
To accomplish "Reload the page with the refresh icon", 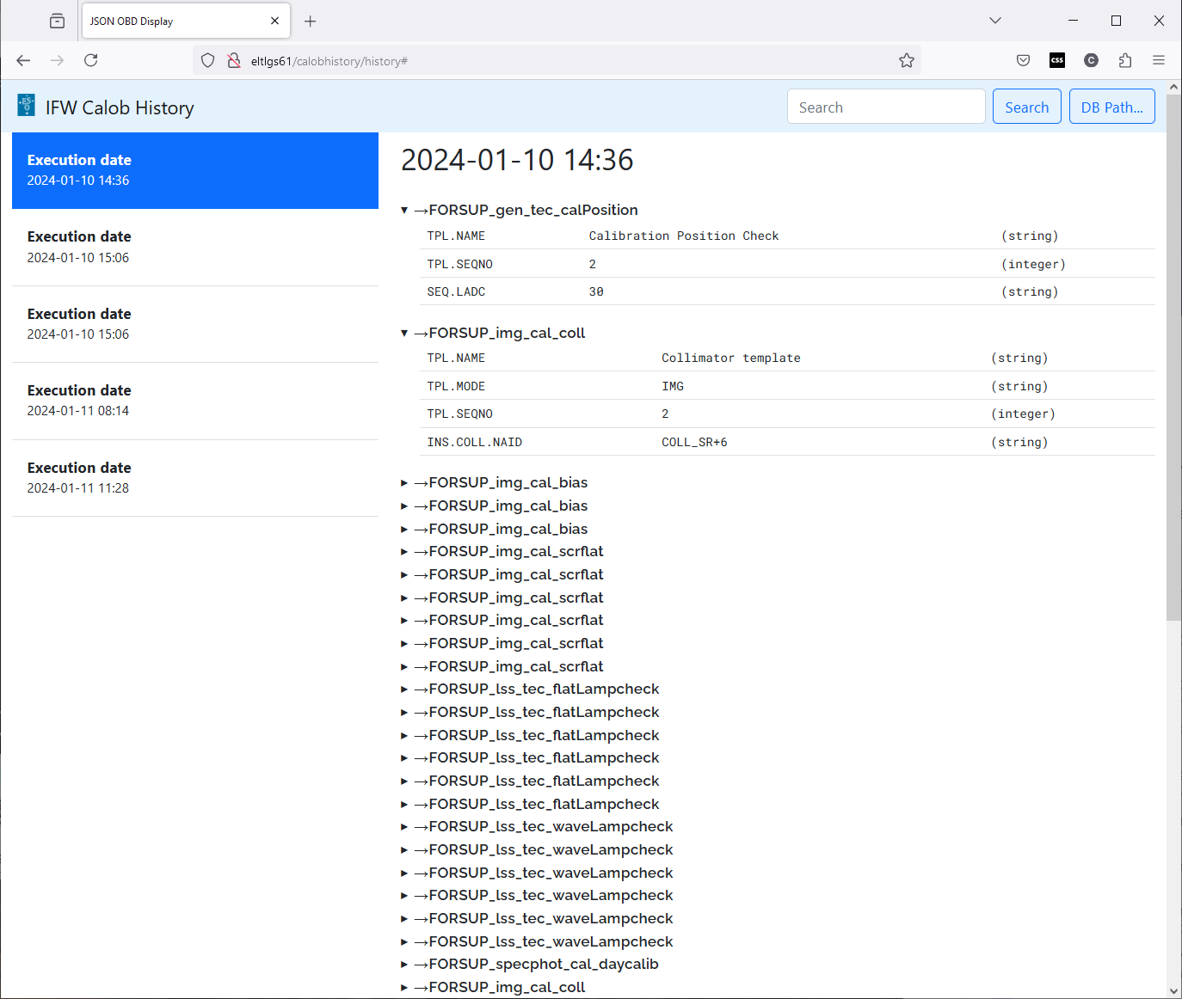I will click(91, 60).
